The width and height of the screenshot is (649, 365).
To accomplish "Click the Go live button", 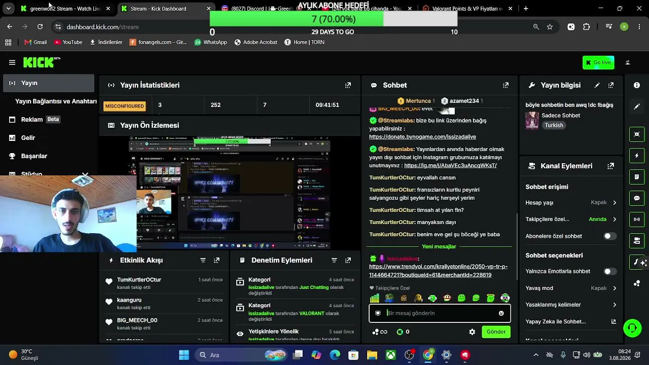I will click(598, 62).
